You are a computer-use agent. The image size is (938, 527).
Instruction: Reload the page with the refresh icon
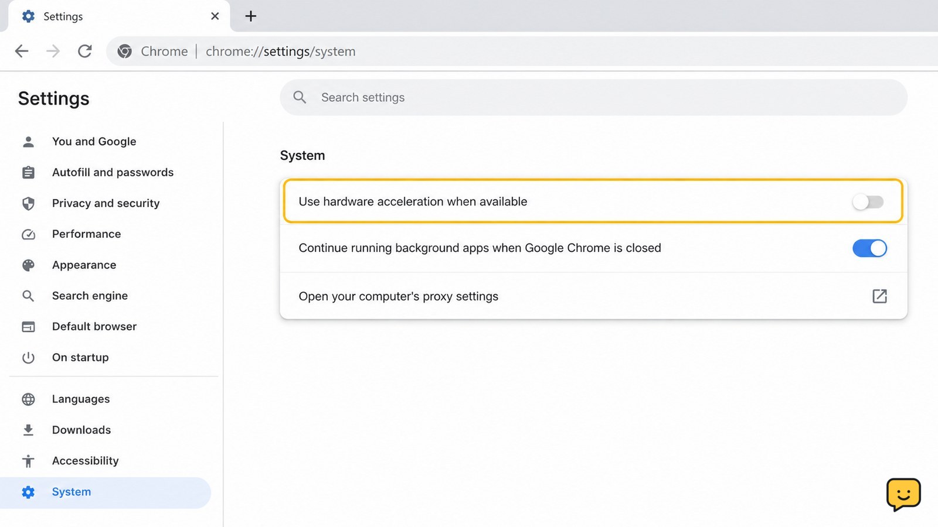coord(85,52)
